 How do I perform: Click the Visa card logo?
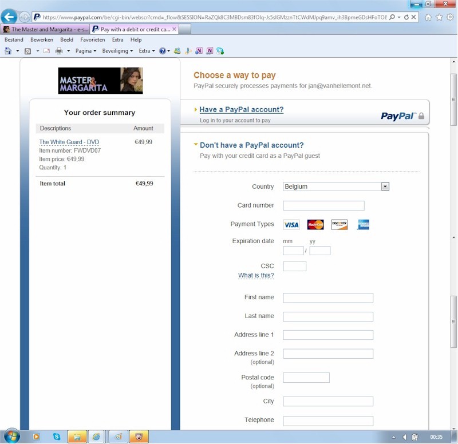click(291, 225)
